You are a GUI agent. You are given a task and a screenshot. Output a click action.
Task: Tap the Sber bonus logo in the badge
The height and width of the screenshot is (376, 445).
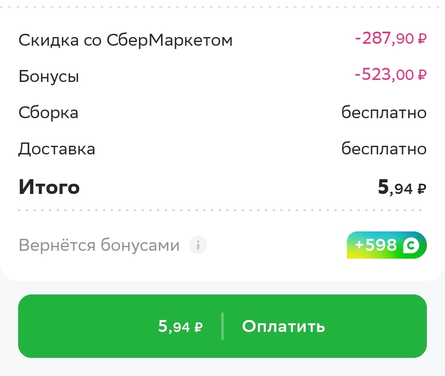tap(411, 245)
